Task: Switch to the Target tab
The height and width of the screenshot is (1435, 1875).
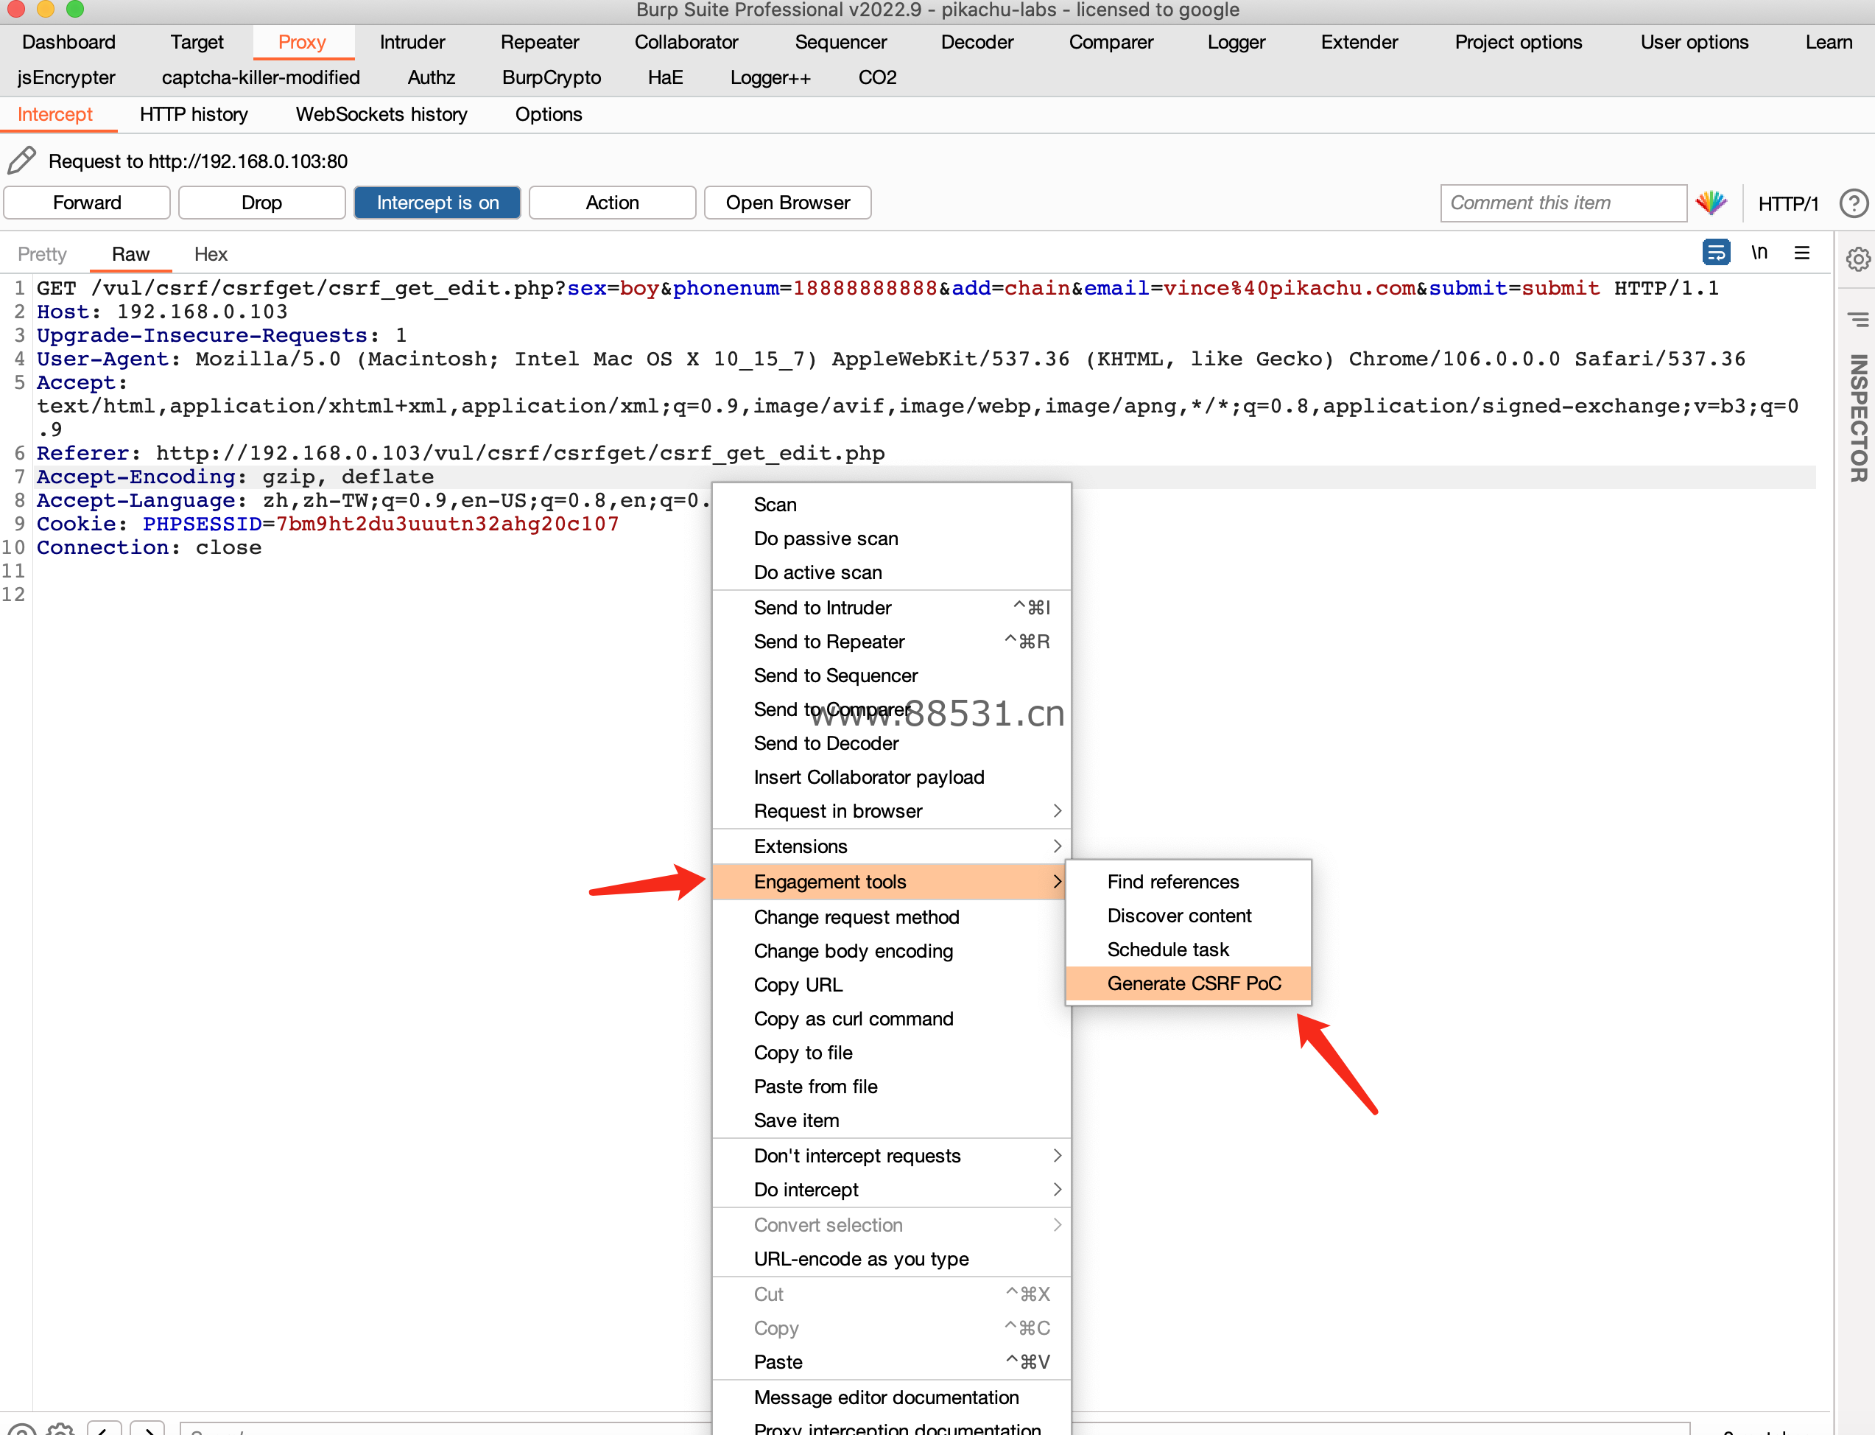Action: (197, 42)
